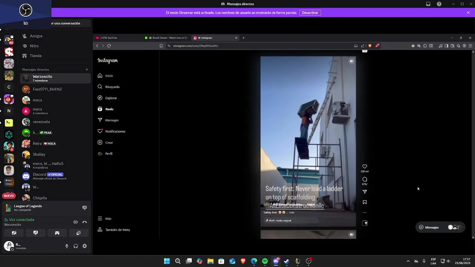Deafen with the headphones icon
This screenshot has width=475, height=267.
(76, 246)
